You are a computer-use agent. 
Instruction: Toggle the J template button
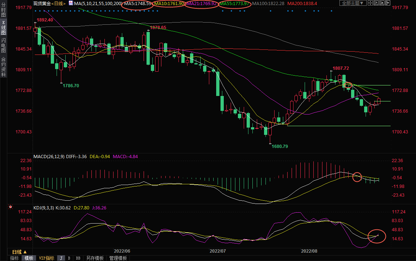tap(61, 258)
